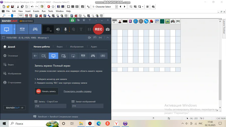Open О программе in Bandicam sidebar

(12, 83)
